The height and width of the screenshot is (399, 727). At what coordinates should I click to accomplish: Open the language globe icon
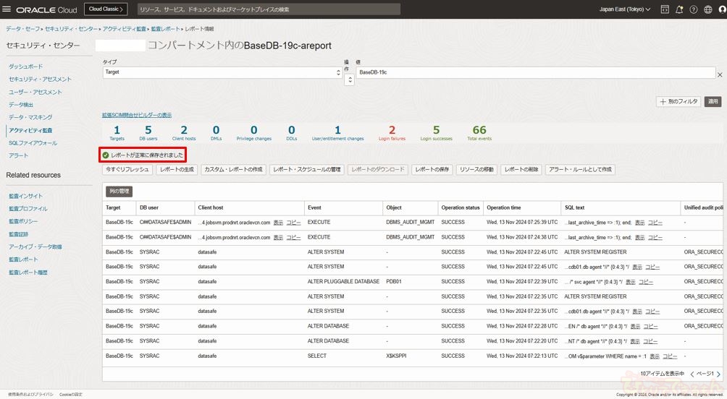click(x=708, y=9)
